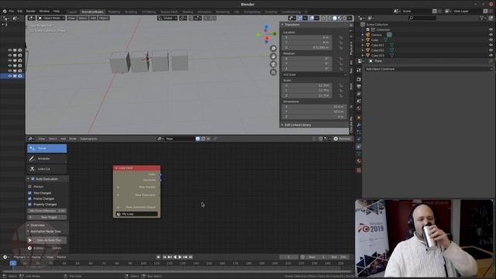Open the Object properties tab
Image resolution: width=496 pixels, height=279 pixels.
[x=359, y=118]
